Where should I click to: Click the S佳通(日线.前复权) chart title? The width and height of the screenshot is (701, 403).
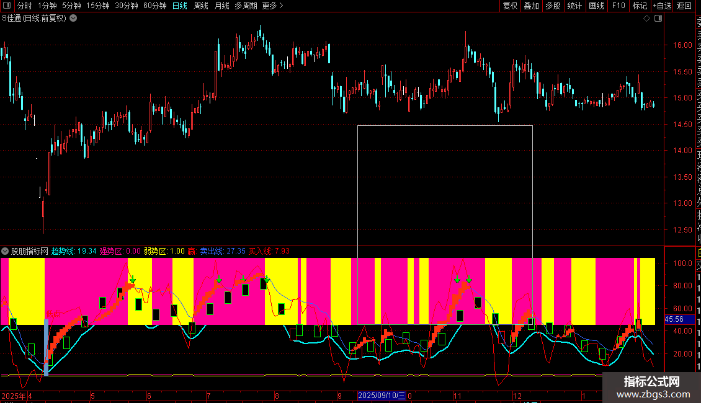34,19
